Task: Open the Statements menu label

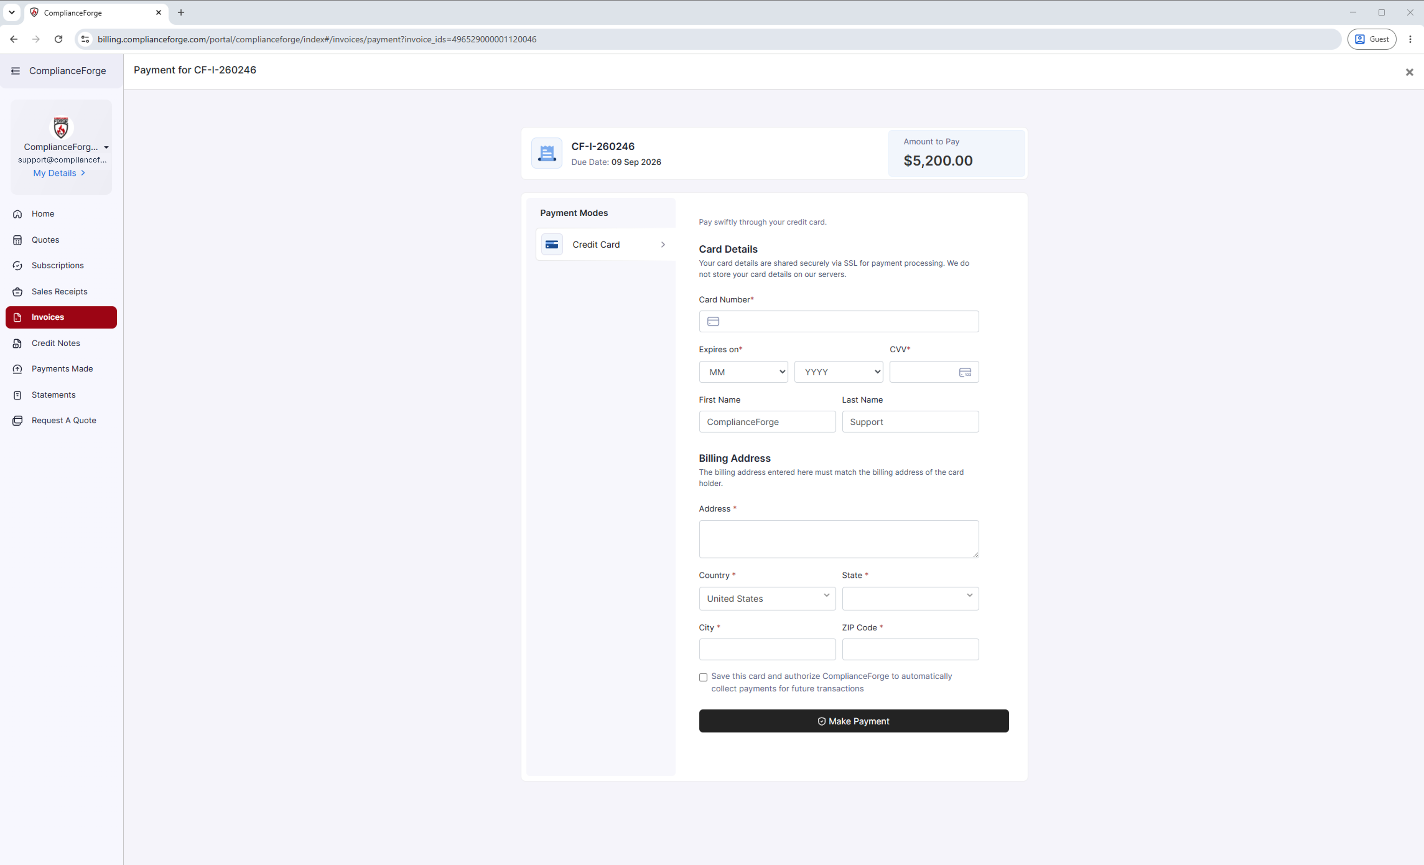Action: [54, 395]
